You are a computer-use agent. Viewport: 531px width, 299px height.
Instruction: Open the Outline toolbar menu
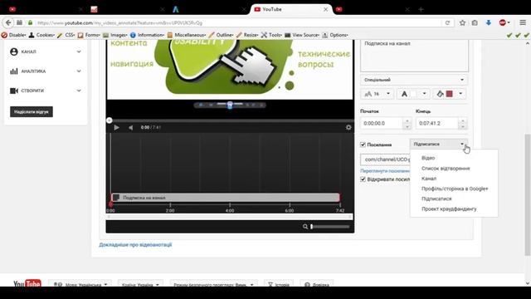coord(222,35)
